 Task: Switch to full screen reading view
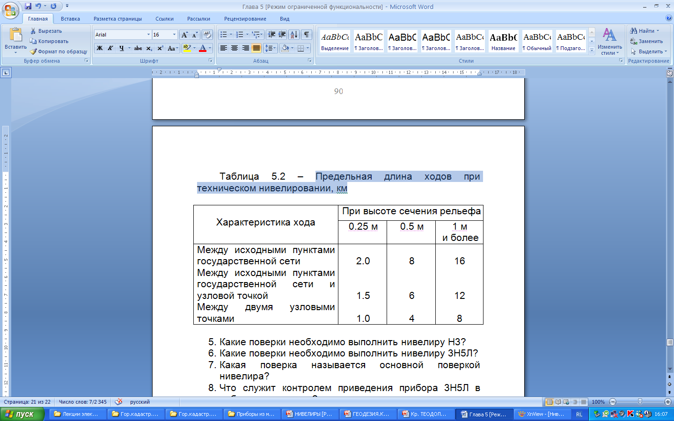558,402
